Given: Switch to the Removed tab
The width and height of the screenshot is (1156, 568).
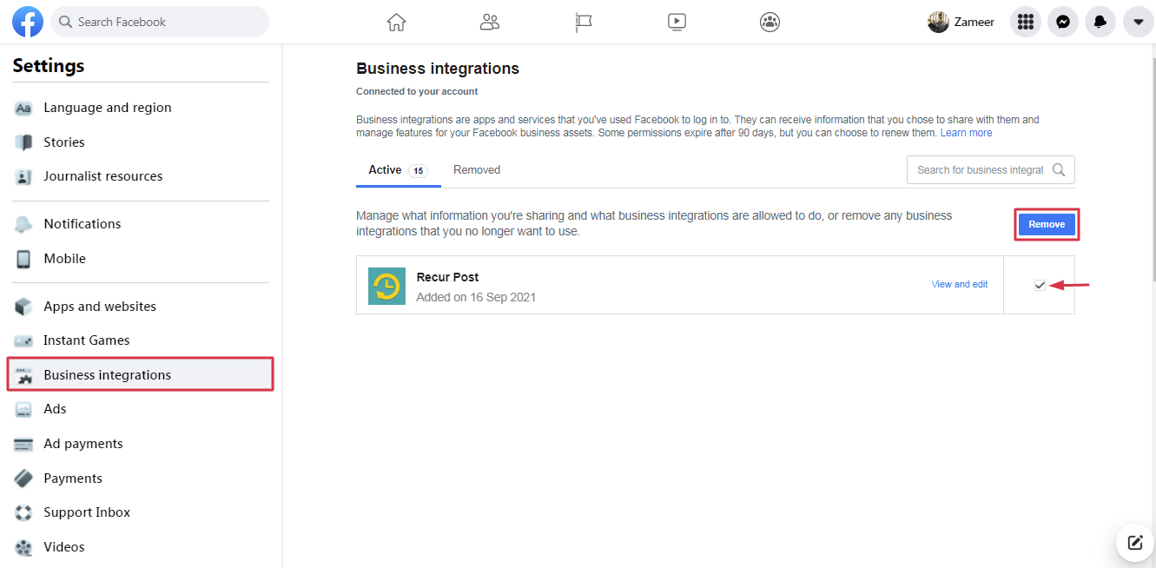Looking at the screenshot, I should coord(477,170).
